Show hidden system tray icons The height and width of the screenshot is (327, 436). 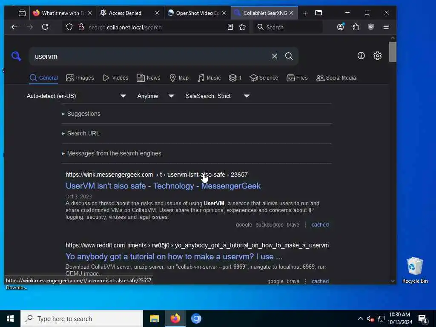click(x=360, y=318)
